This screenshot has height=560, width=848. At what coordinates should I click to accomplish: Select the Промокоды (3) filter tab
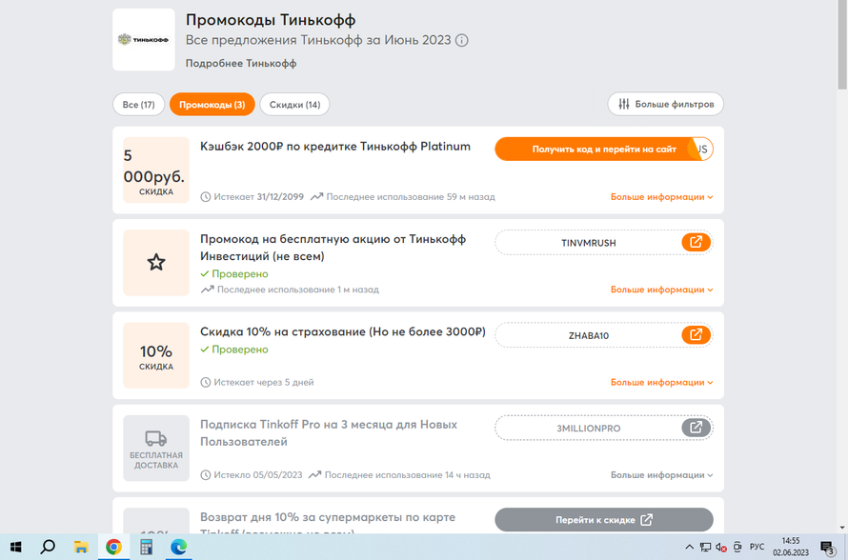pos(212,105)
